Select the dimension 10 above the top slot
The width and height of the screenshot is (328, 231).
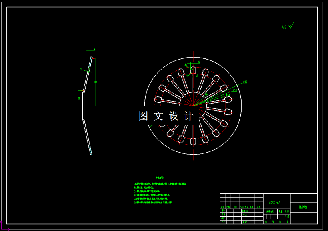click(199, 62)
